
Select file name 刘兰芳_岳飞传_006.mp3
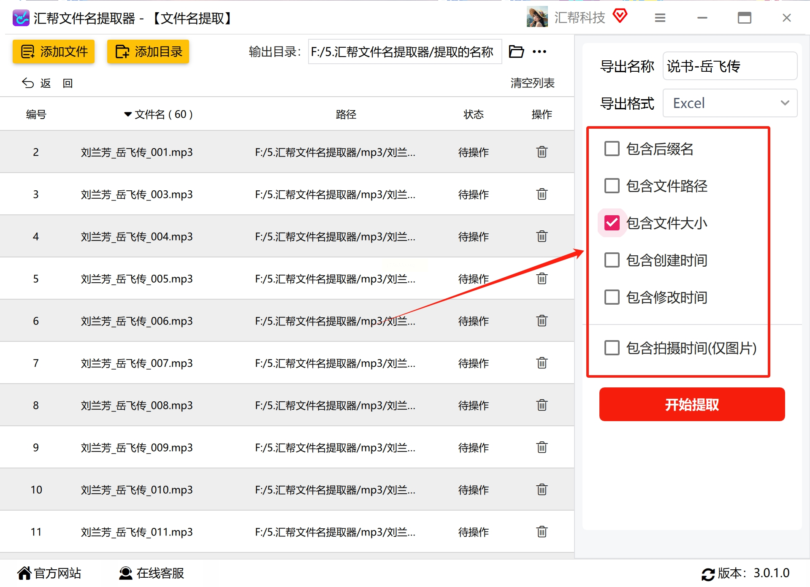click(x=136, y=321)
